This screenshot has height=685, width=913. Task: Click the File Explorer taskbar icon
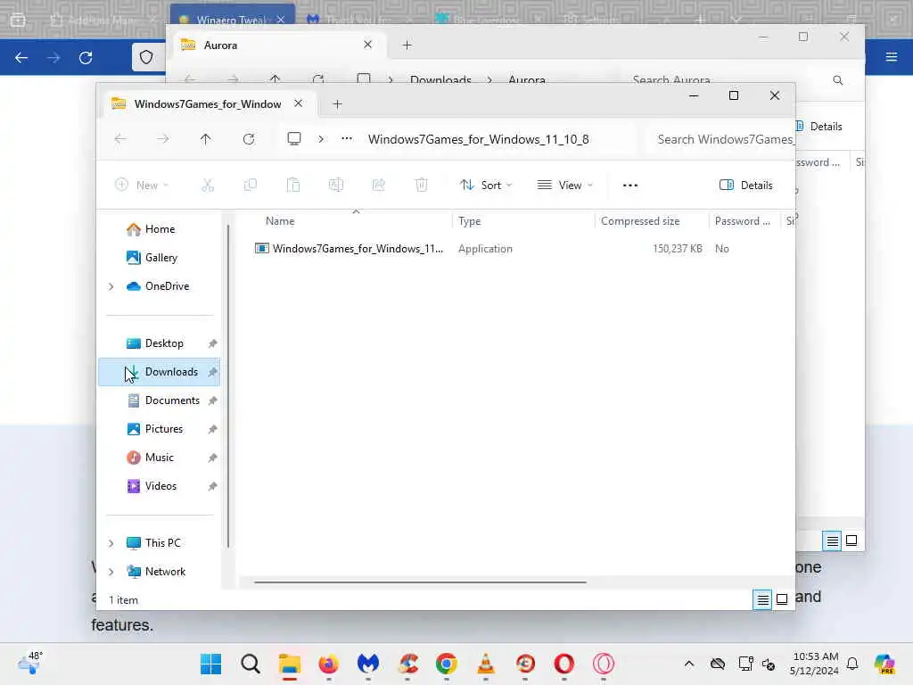[x=290, y=664]
